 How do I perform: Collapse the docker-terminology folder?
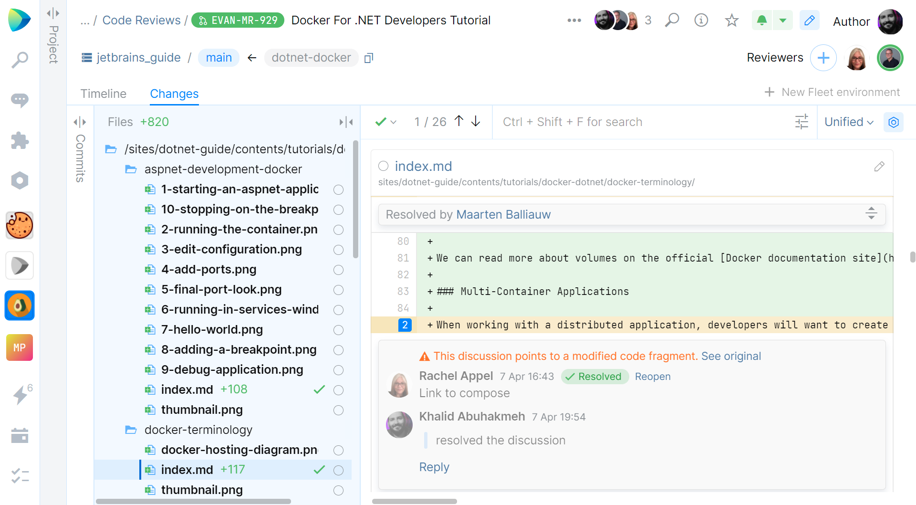click(x=131, y=430)
